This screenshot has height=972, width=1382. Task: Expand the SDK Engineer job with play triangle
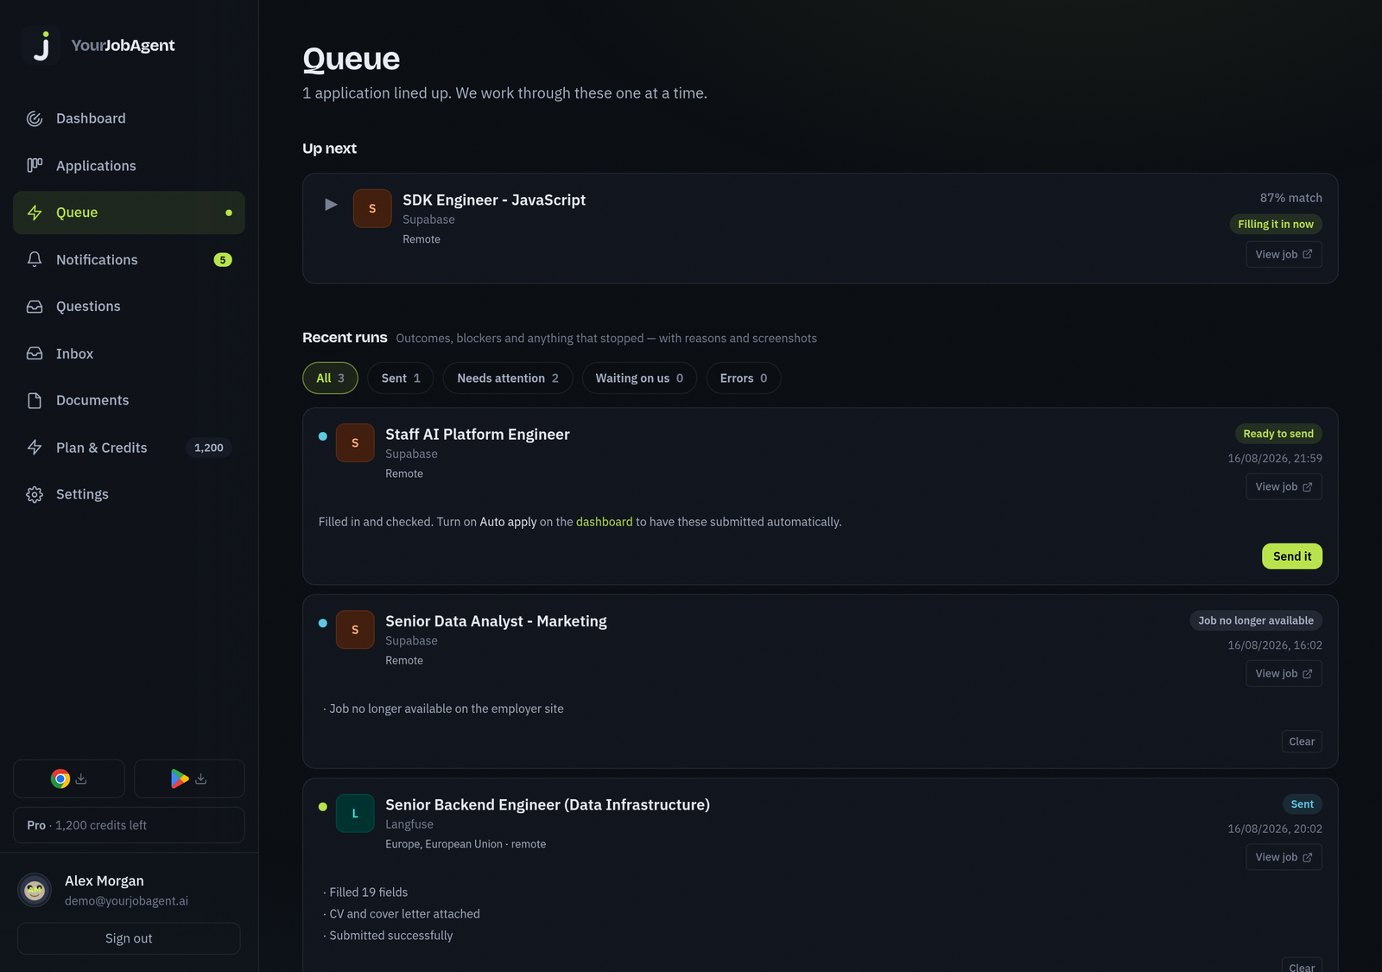tap(331, 205)
